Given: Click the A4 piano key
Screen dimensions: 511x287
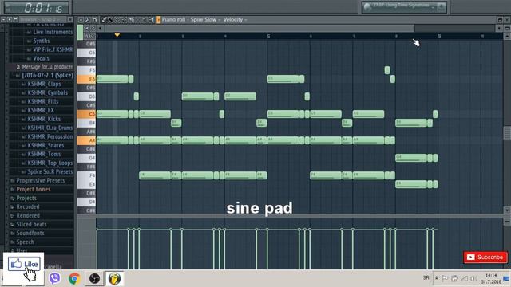Looking at the screenshot, I should point(86,140).
